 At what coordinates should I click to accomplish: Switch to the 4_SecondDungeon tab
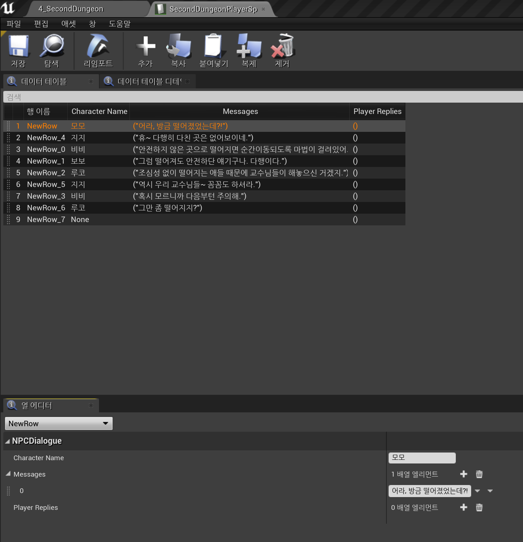(71, 9)
